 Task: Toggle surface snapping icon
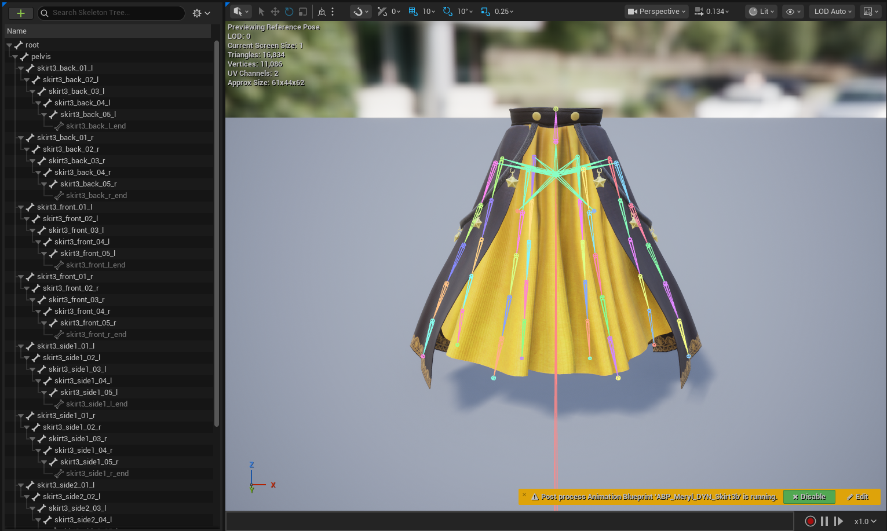pos(382,12)
